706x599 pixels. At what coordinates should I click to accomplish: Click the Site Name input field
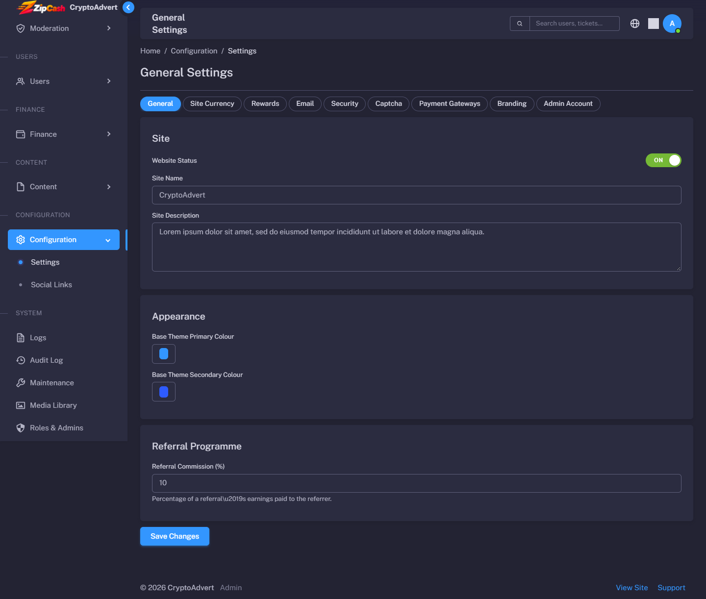point(417,195)
